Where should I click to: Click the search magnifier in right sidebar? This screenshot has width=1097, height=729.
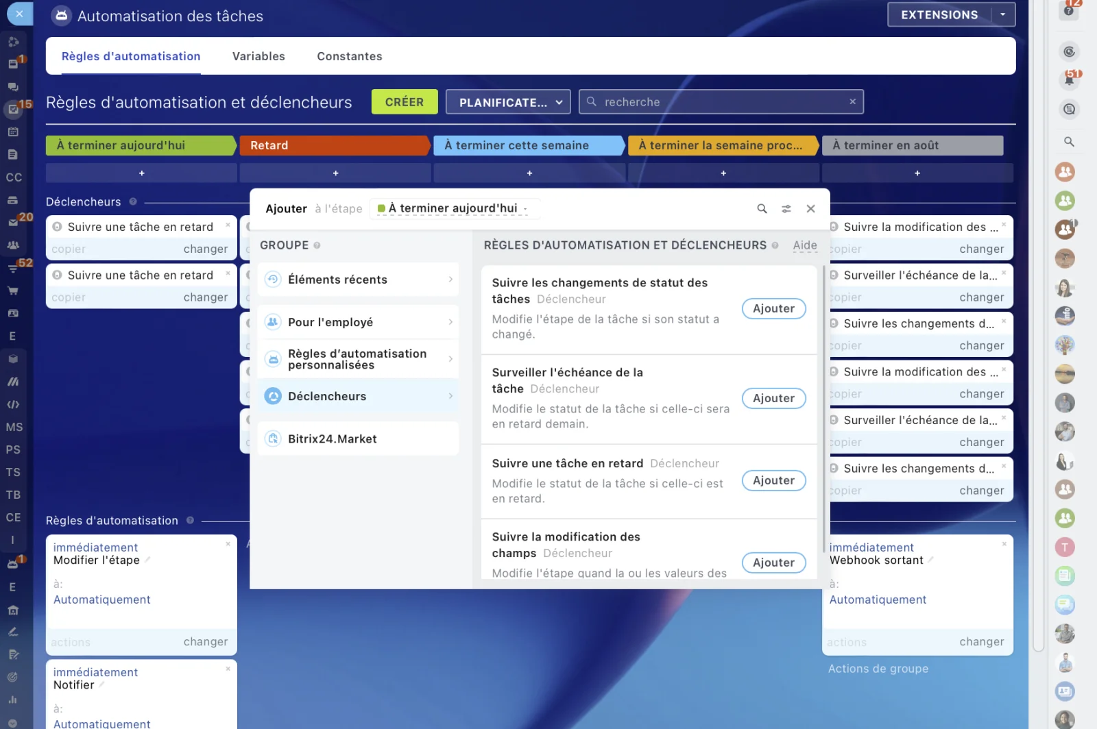[1069, 142]
